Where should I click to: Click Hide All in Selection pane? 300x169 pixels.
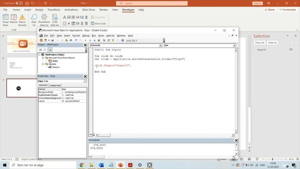pos(272,43)
